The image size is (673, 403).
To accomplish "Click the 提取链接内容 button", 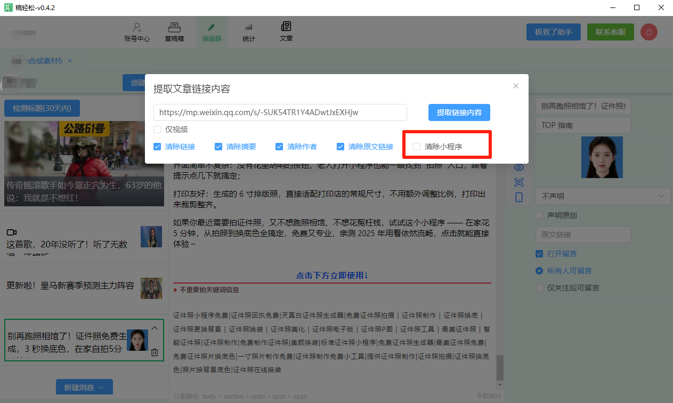I will 459,112.
